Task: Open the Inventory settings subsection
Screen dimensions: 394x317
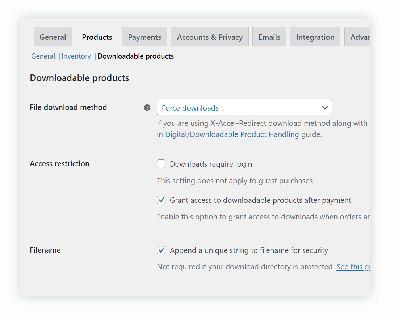Action: 76,56
